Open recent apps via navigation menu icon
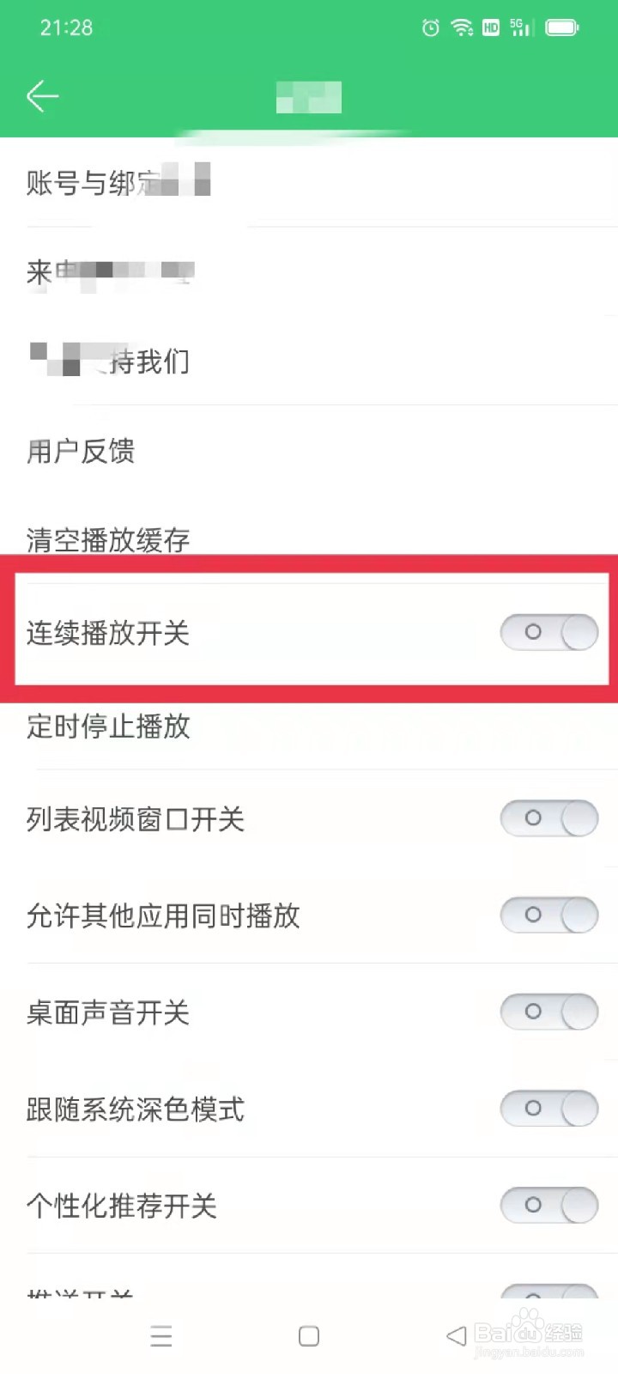 (161, 1335)
